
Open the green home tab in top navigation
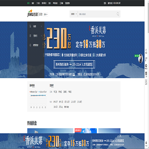point(28,3)
